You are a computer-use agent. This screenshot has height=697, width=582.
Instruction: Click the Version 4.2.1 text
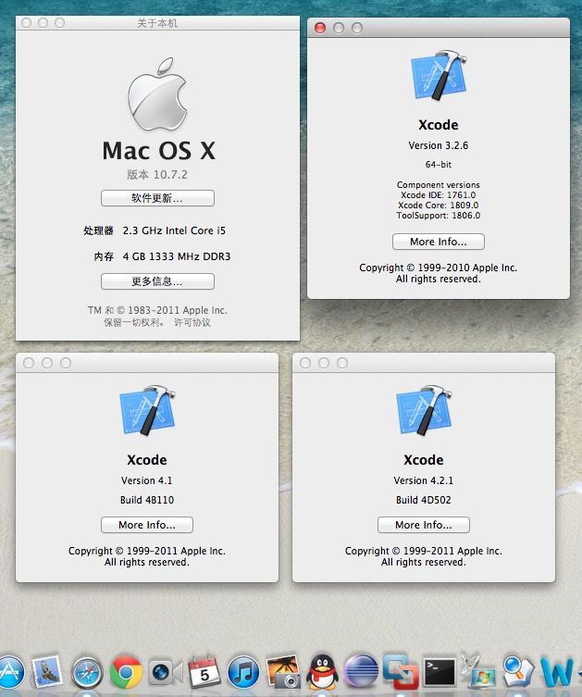tap(424, 480)
